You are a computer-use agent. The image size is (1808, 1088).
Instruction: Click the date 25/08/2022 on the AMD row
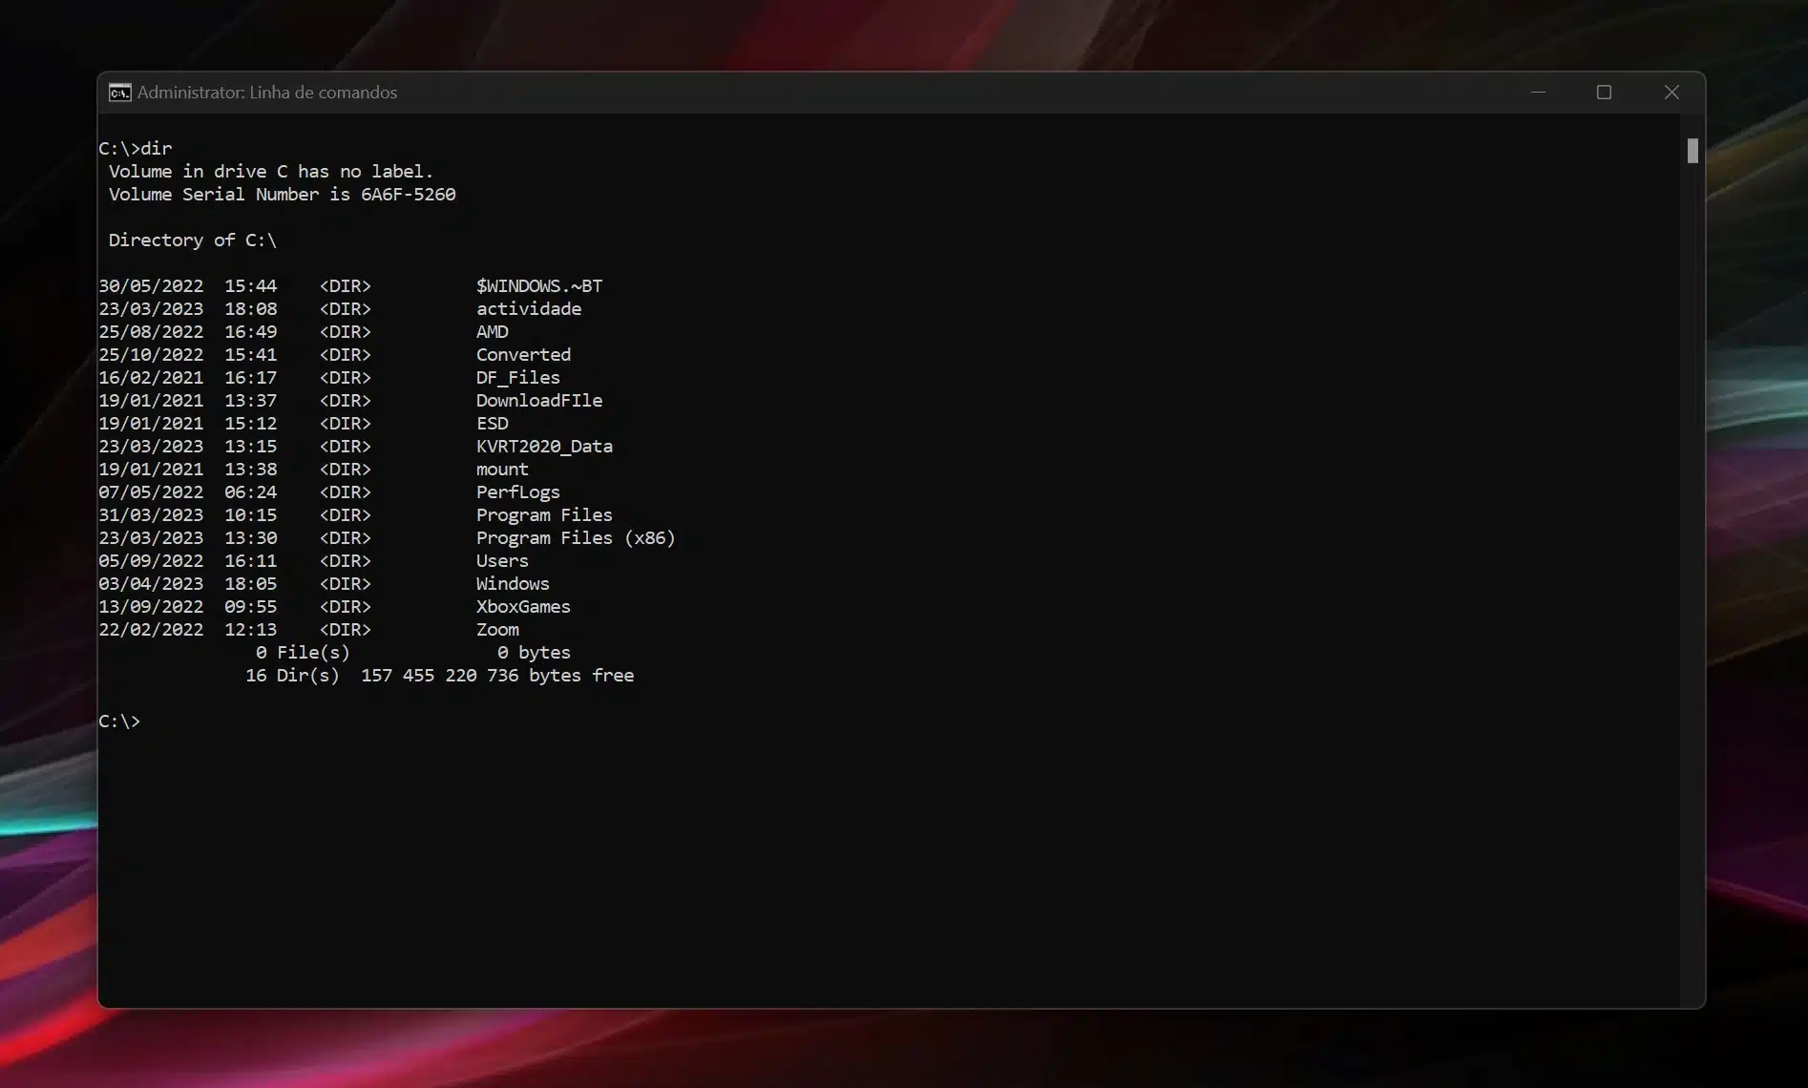point(151,331)
